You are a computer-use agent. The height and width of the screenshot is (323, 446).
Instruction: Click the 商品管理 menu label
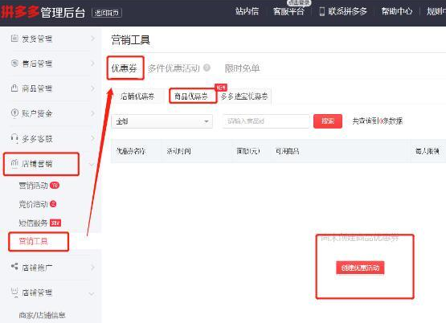[37, 88]
